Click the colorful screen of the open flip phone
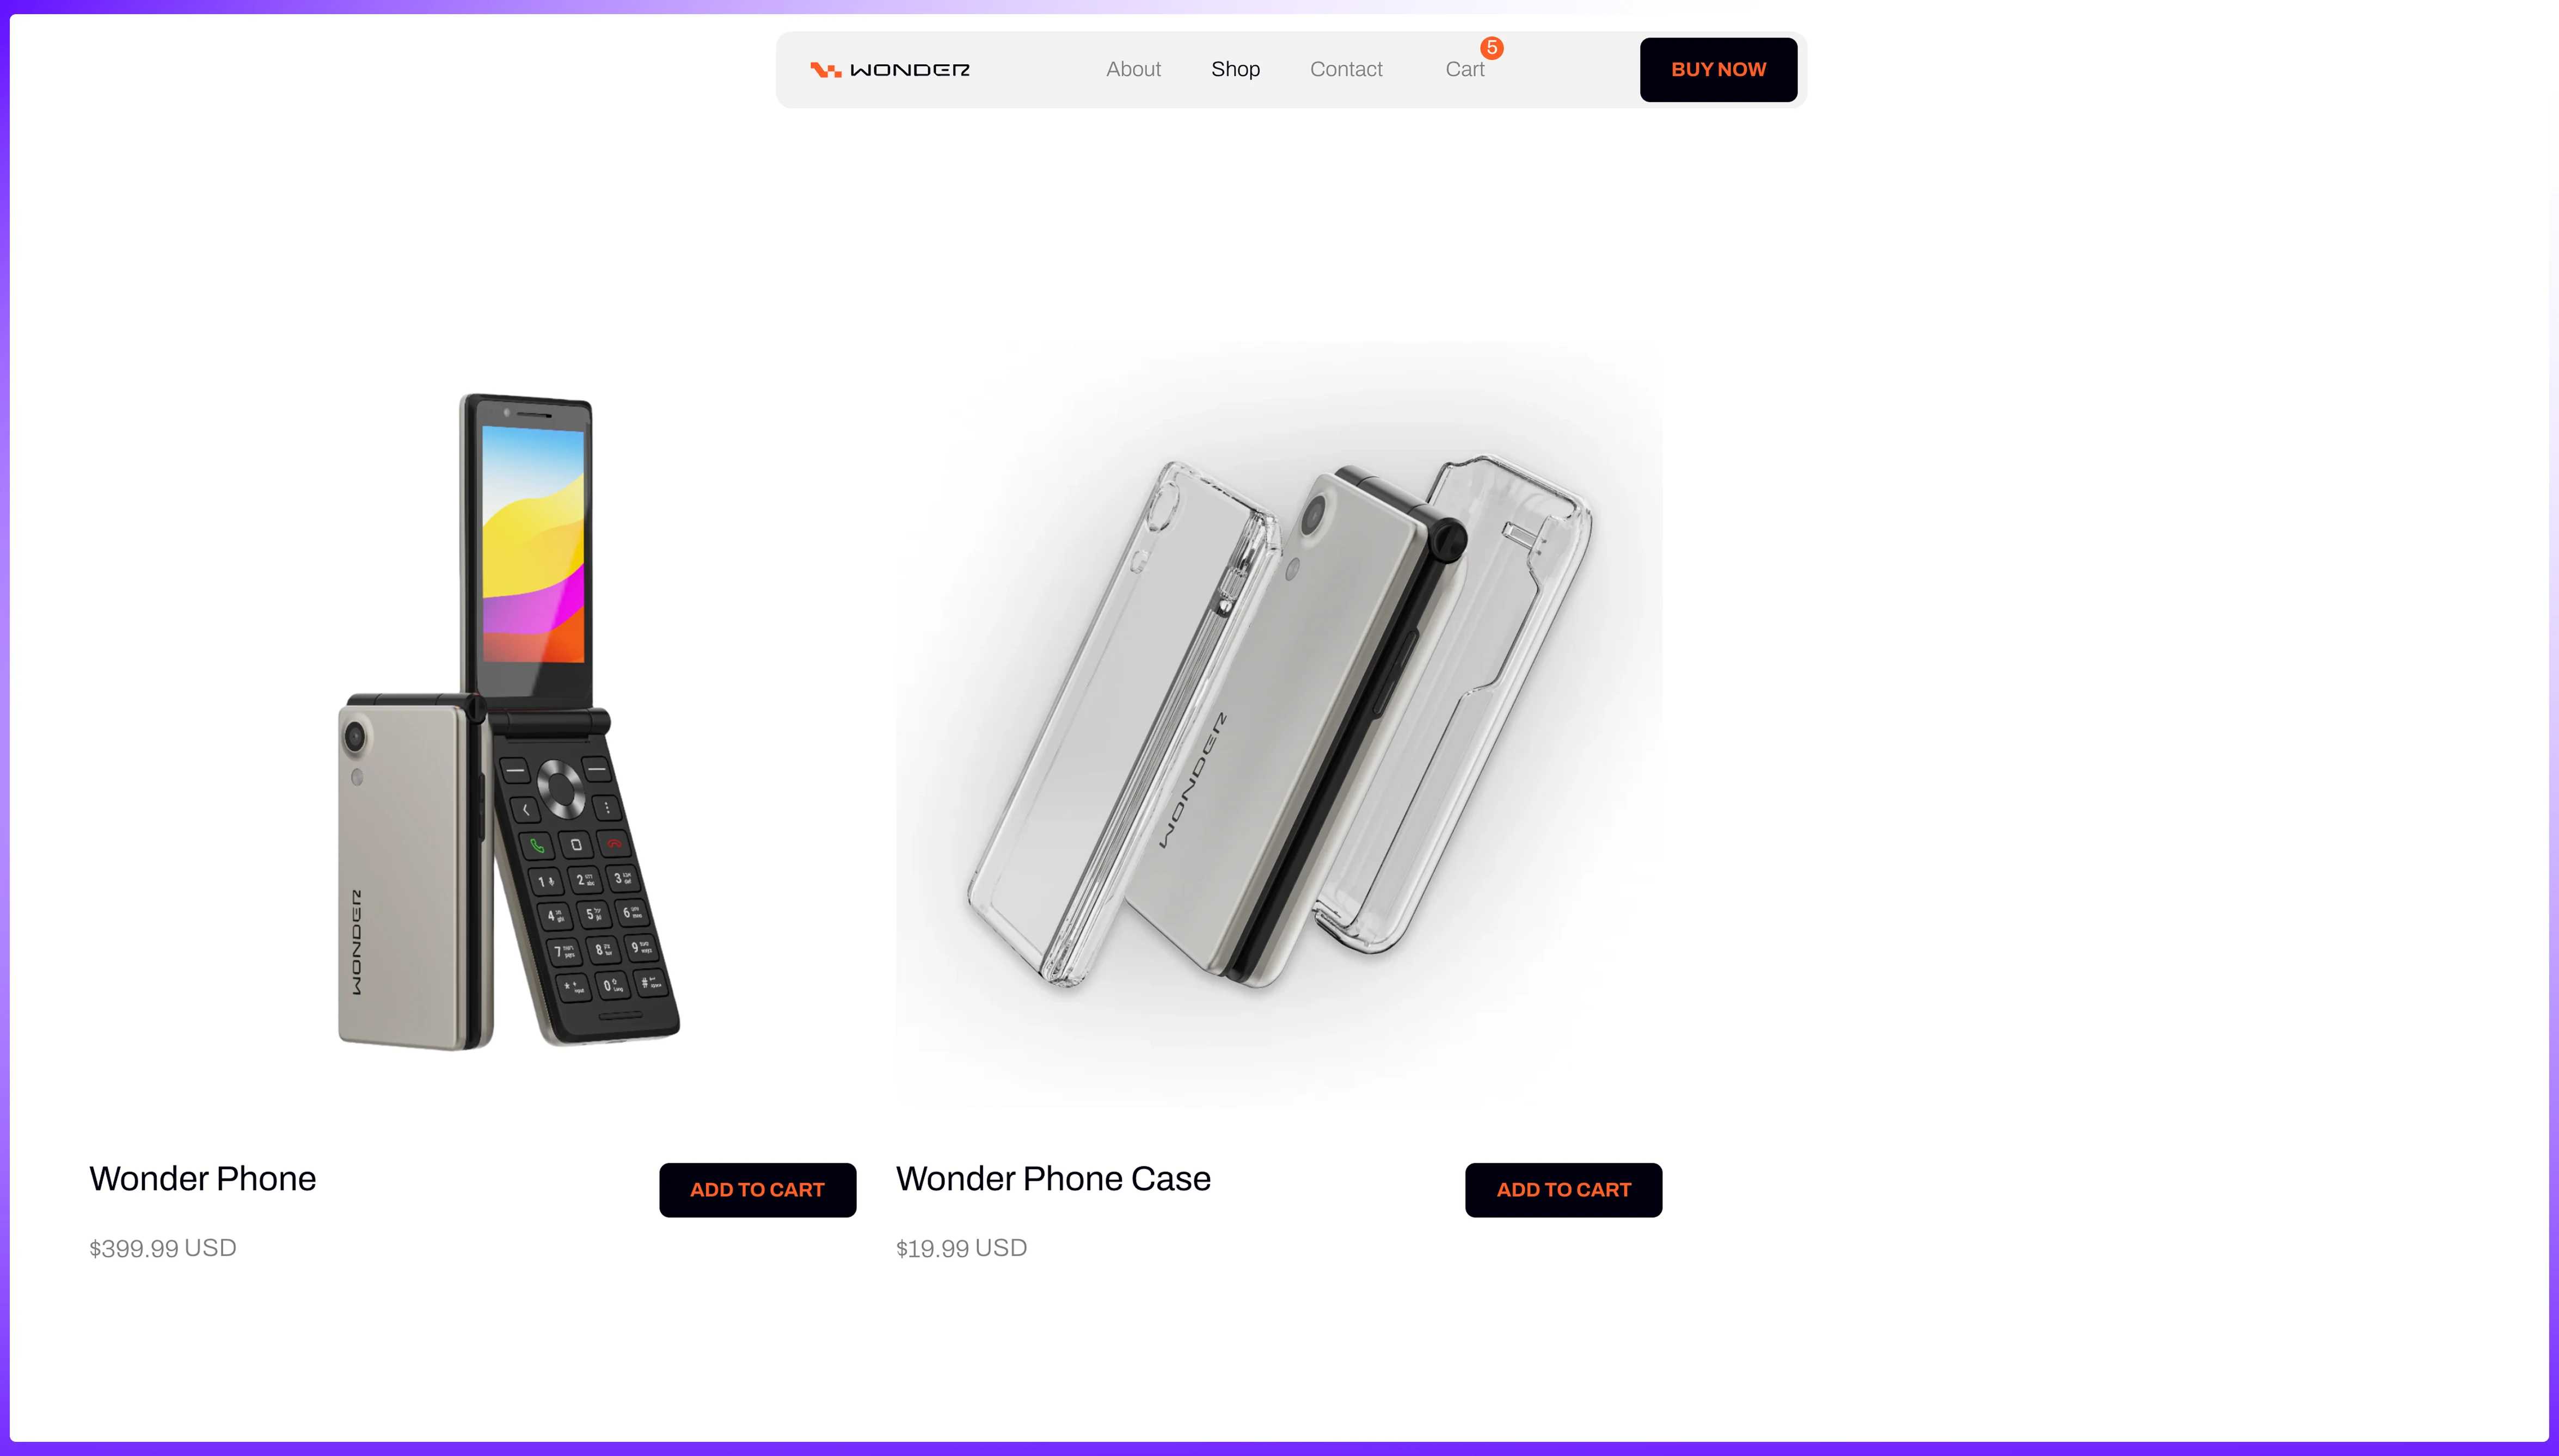 click(x=533, y=545)
